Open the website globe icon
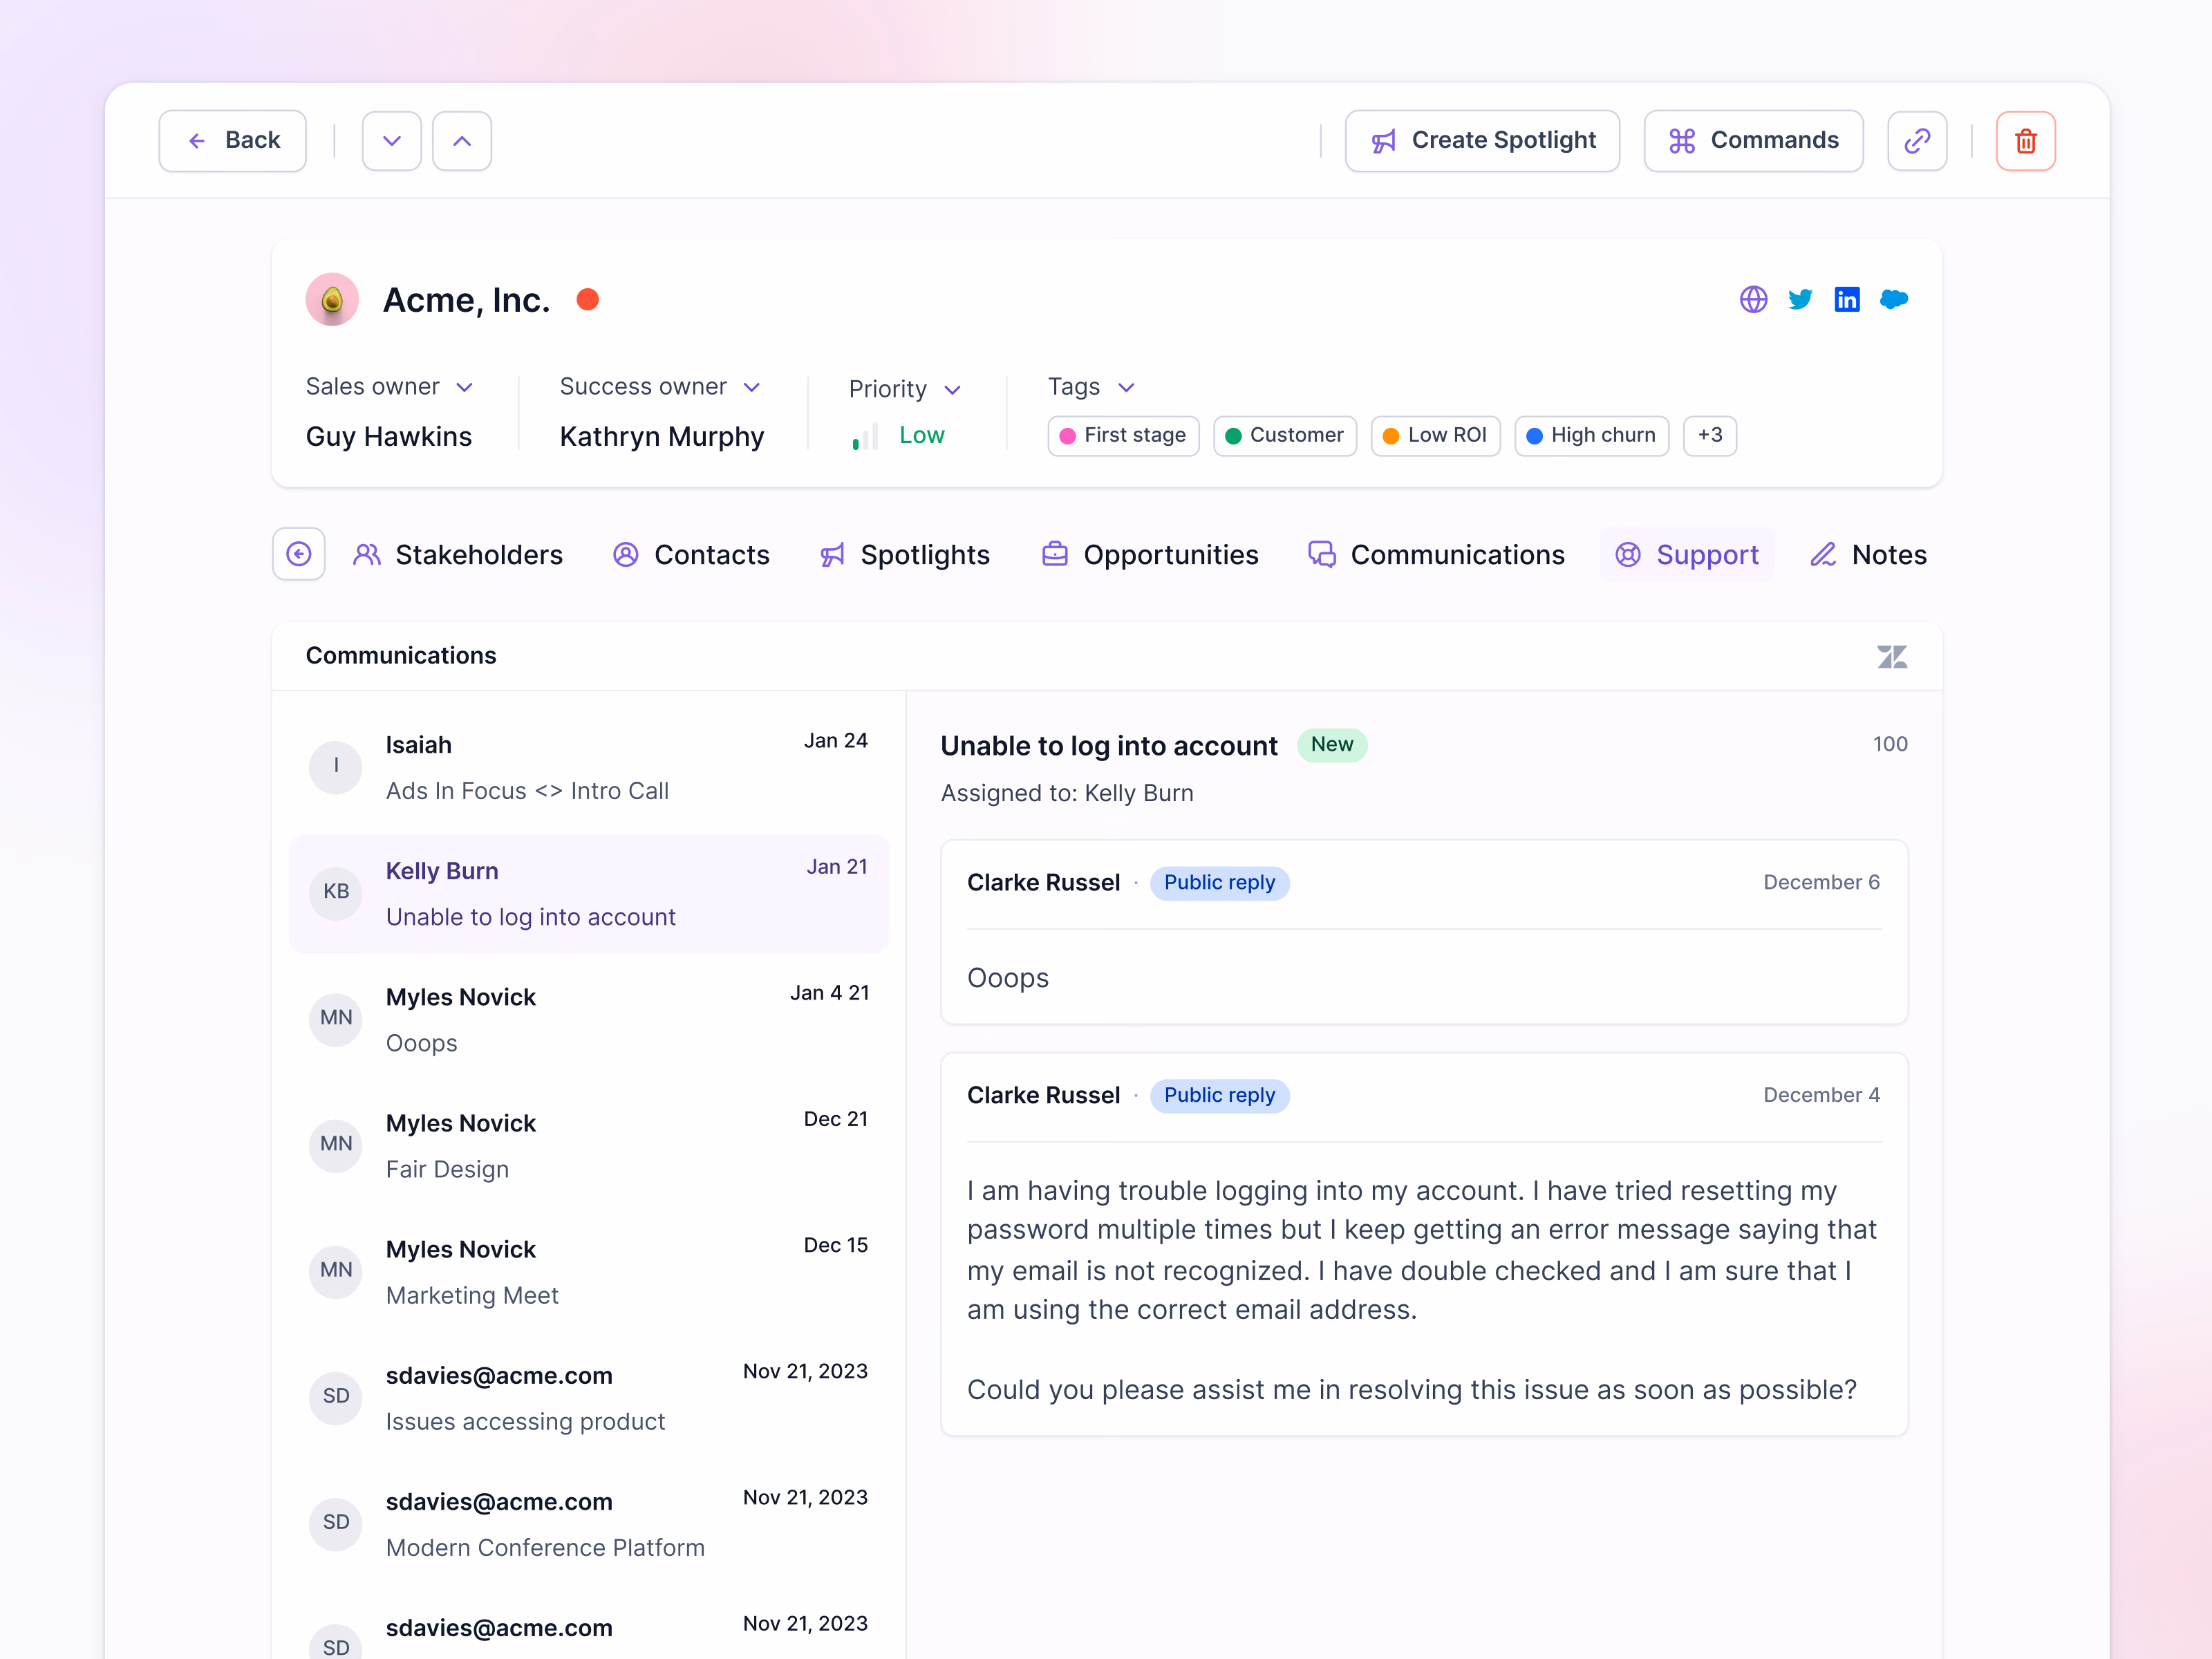The height and width of the screenshot is (1659, 2212). pyautogui.click(x=1753, y=299)
